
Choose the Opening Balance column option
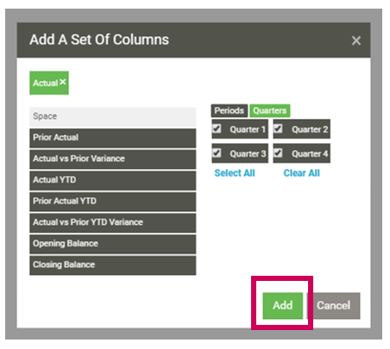113,244
